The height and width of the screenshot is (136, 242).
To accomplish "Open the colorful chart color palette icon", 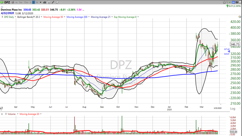I will [x=239, y=17].
